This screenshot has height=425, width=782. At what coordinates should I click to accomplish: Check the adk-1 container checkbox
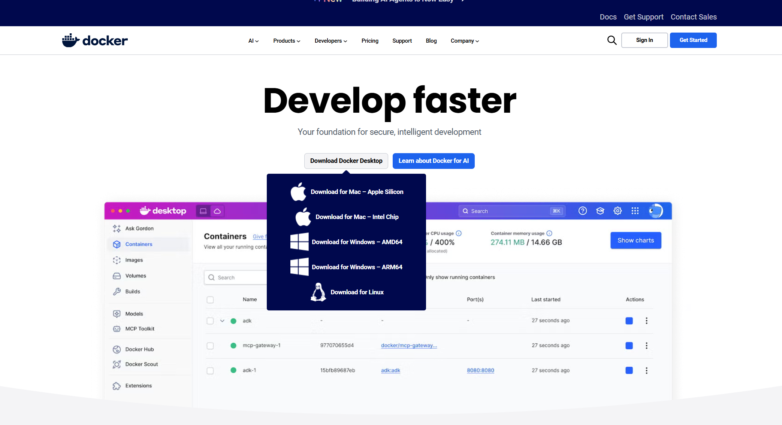210,370
